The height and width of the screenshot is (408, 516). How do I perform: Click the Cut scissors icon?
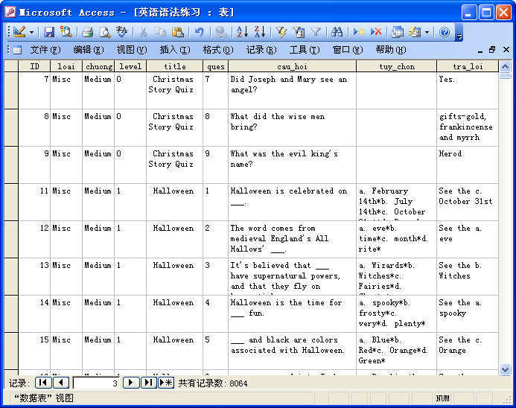144,32
